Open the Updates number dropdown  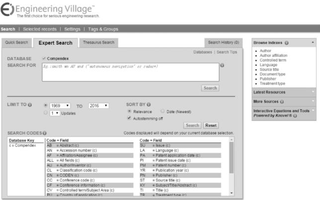point(55,113)
